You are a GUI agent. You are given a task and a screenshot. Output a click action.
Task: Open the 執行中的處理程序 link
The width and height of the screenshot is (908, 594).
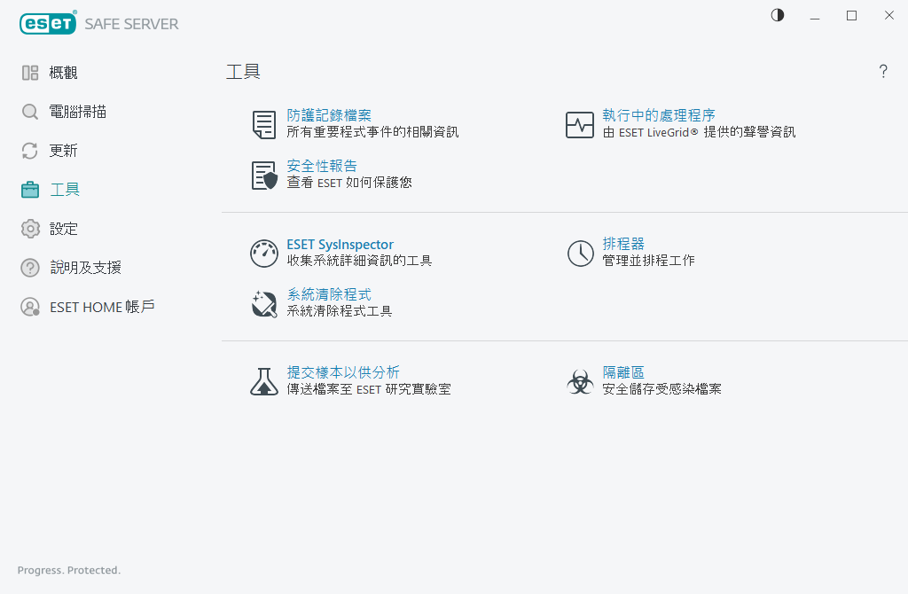coord(659,115)
